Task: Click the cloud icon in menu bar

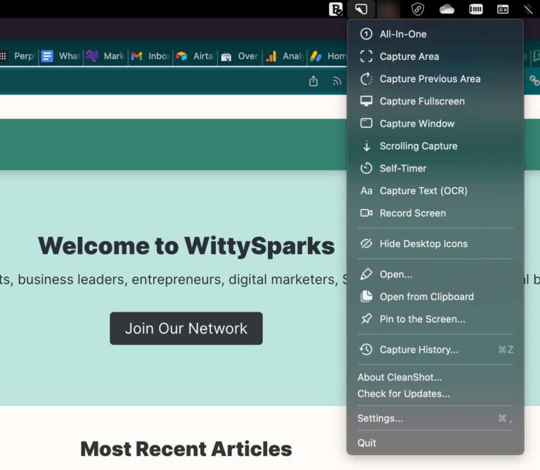Action: [446, 9]
